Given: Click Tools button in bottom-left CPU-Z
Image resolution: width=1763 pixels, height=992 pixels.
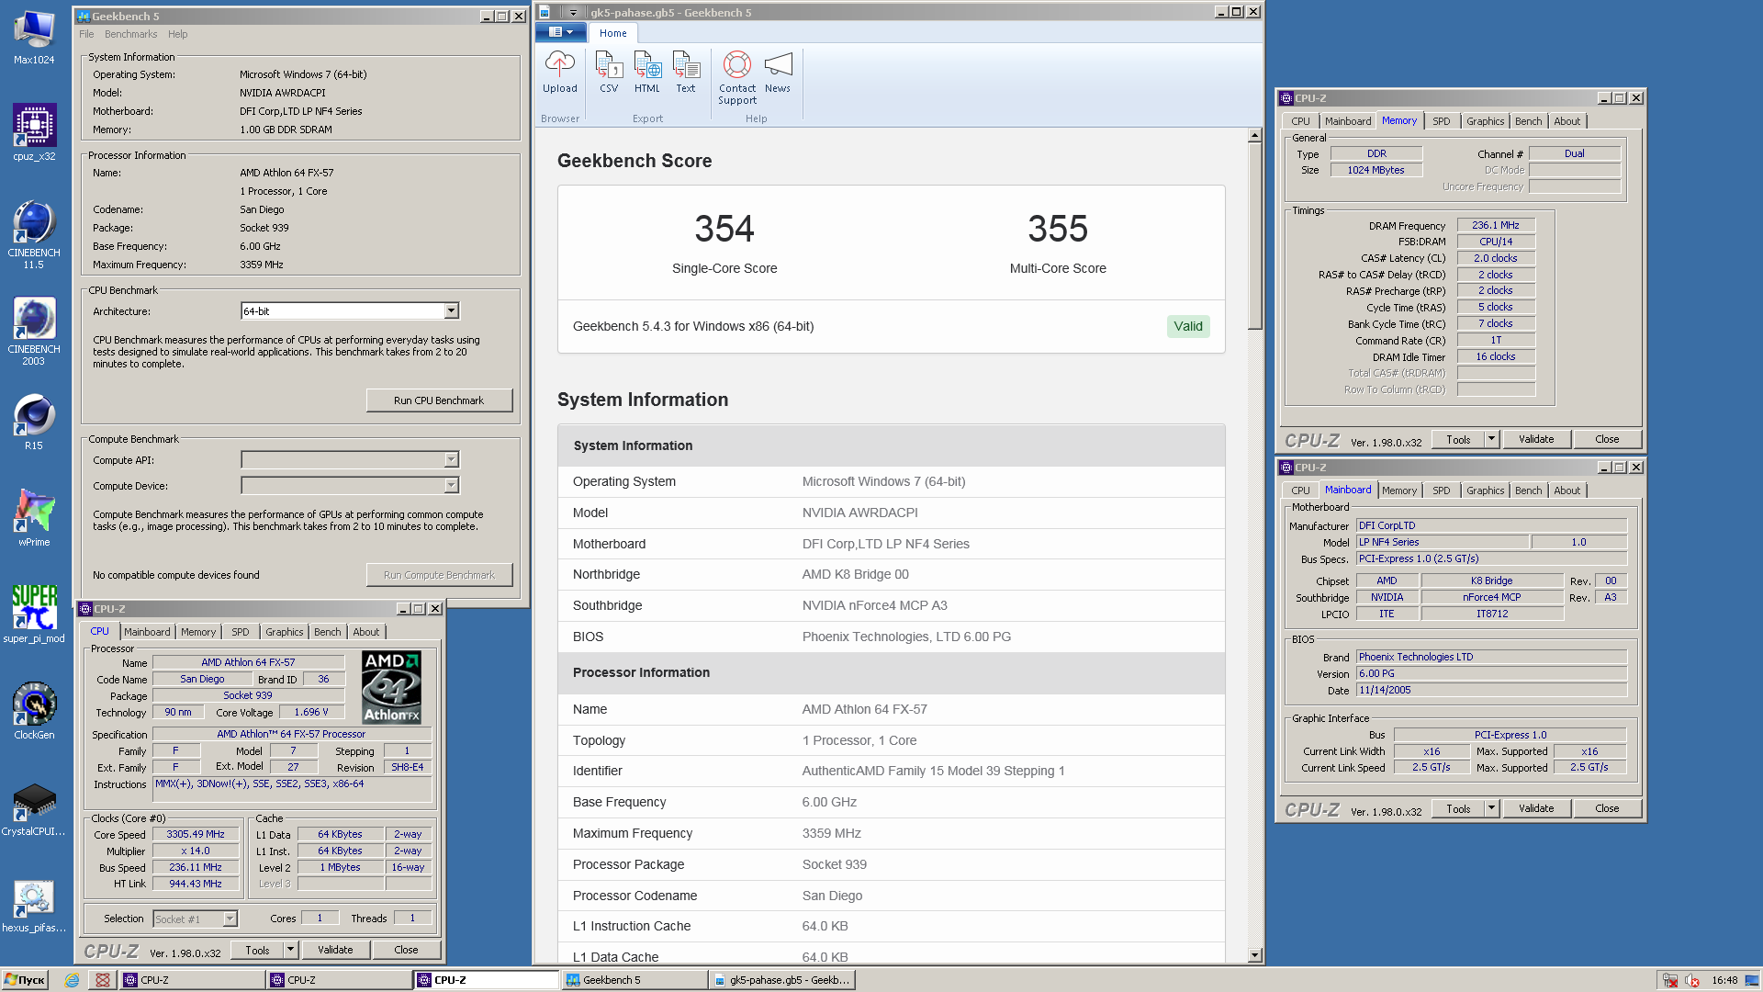Looking at the screenshot, I should pos(257,951).
